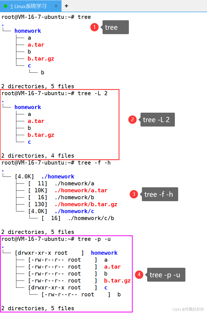
Task: Click the path './homework/c/b'
Action: click(x=91, y=218)
